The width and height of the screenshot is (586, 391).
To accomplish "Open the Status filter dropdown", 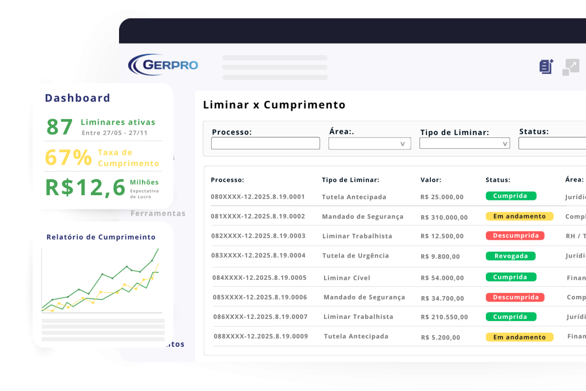I will (x=552, y=143).
